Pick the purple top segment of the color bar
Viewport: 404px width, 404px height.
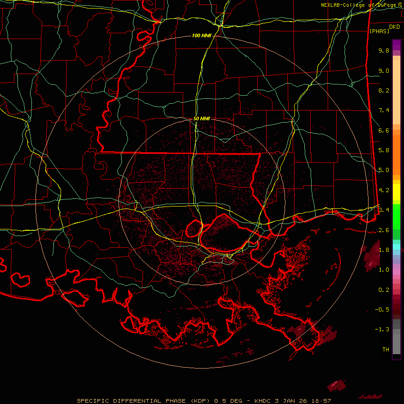coord(396,45)
